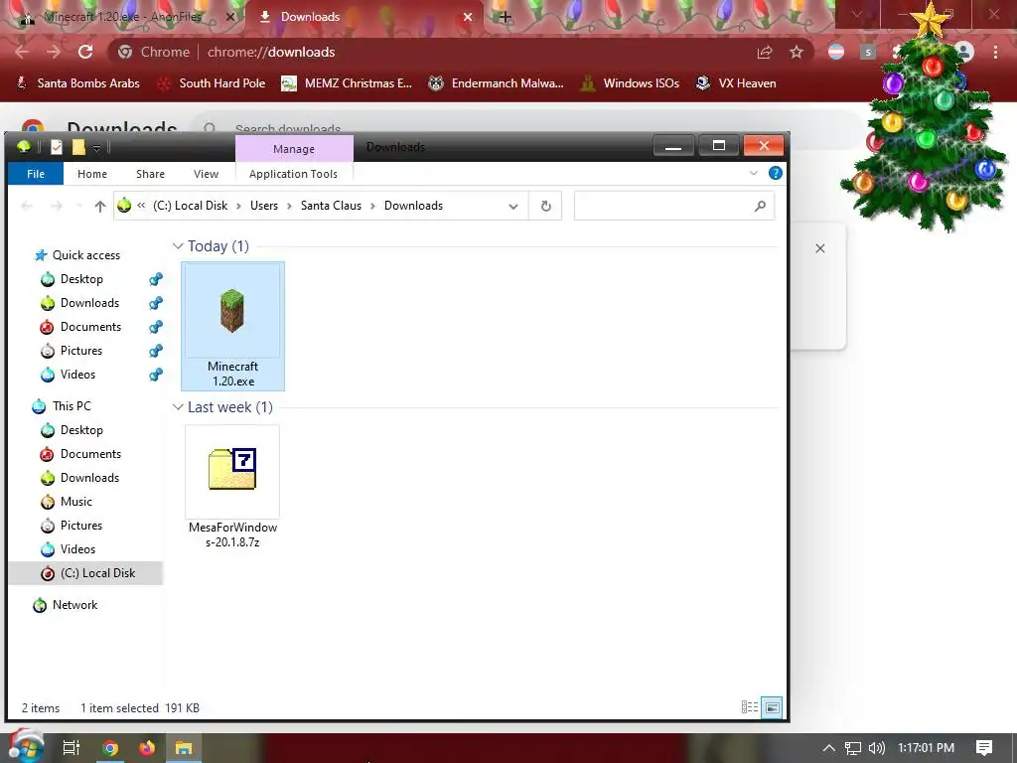
Task: Open the recent locations dropdown arrow
Action: (x=79, y=206)
